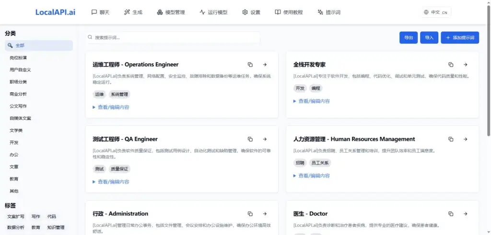The height and width of the screenshot is (235, 491).
Task: Open the 聊天 chat page
Action: 101,12
